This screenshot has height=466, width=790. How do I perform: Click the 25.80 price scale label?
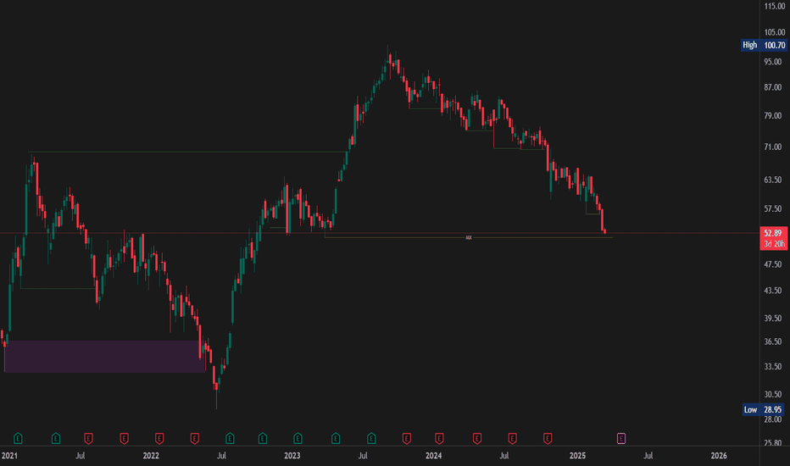pos(773,443)
